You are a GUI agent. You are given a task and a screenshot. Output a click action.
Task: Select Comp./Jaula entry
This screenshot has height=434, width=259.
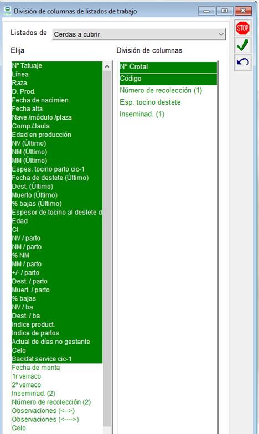(57, 126)
